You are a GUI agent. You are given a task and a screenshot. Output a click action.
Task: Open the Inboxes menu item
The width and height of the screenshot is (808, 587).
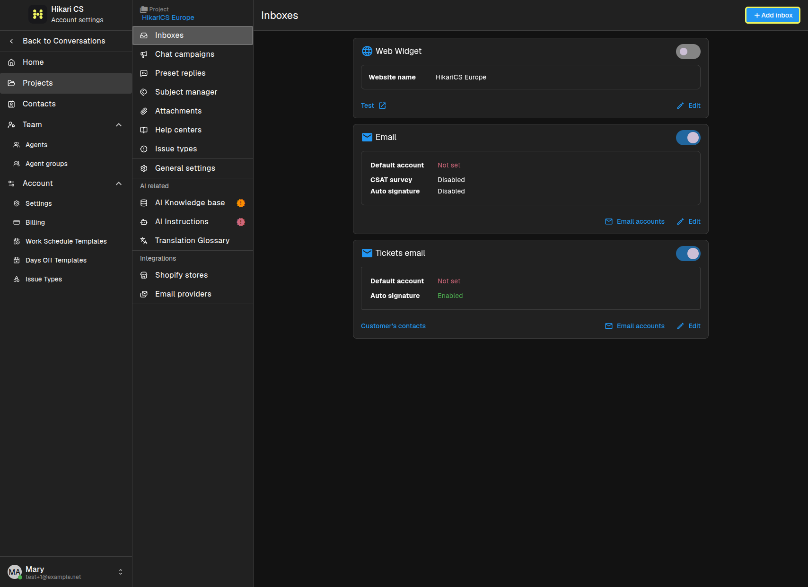pyautogui.click(x=193, y=35)
